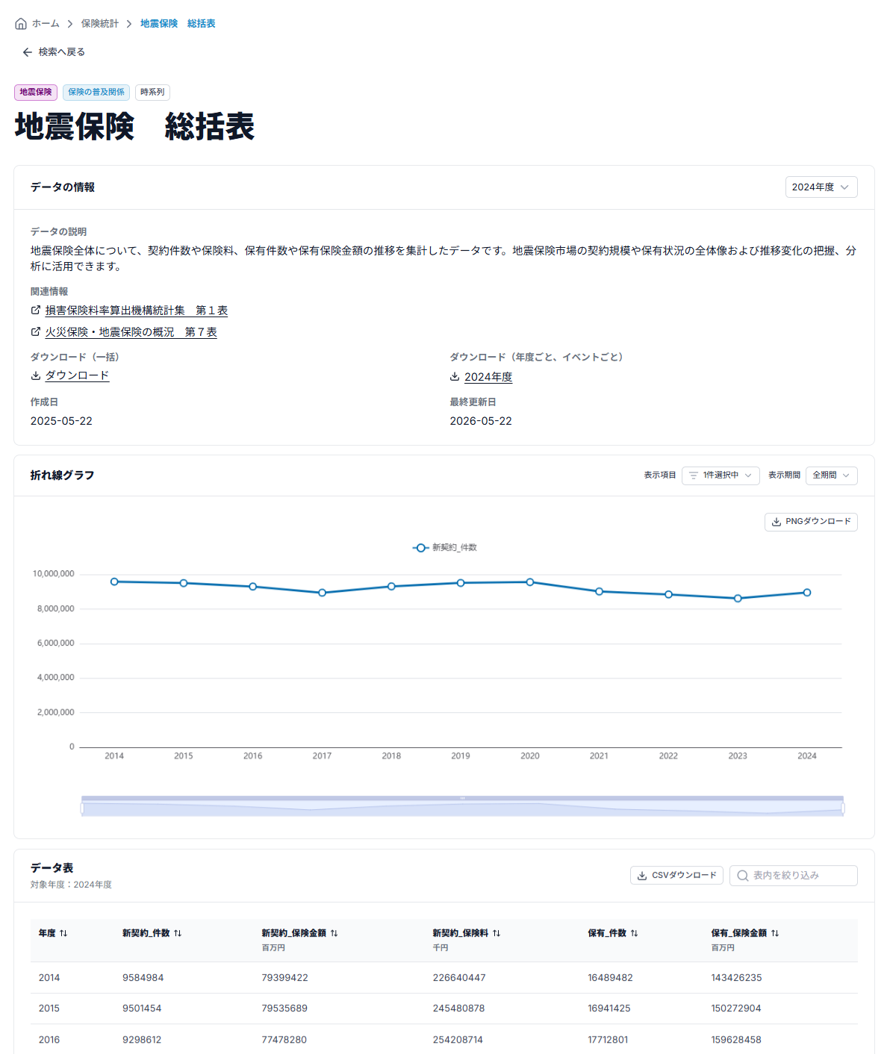Click the PNGダウンロード button
This screenshot has height=1054, width=890.
(811, 522)
